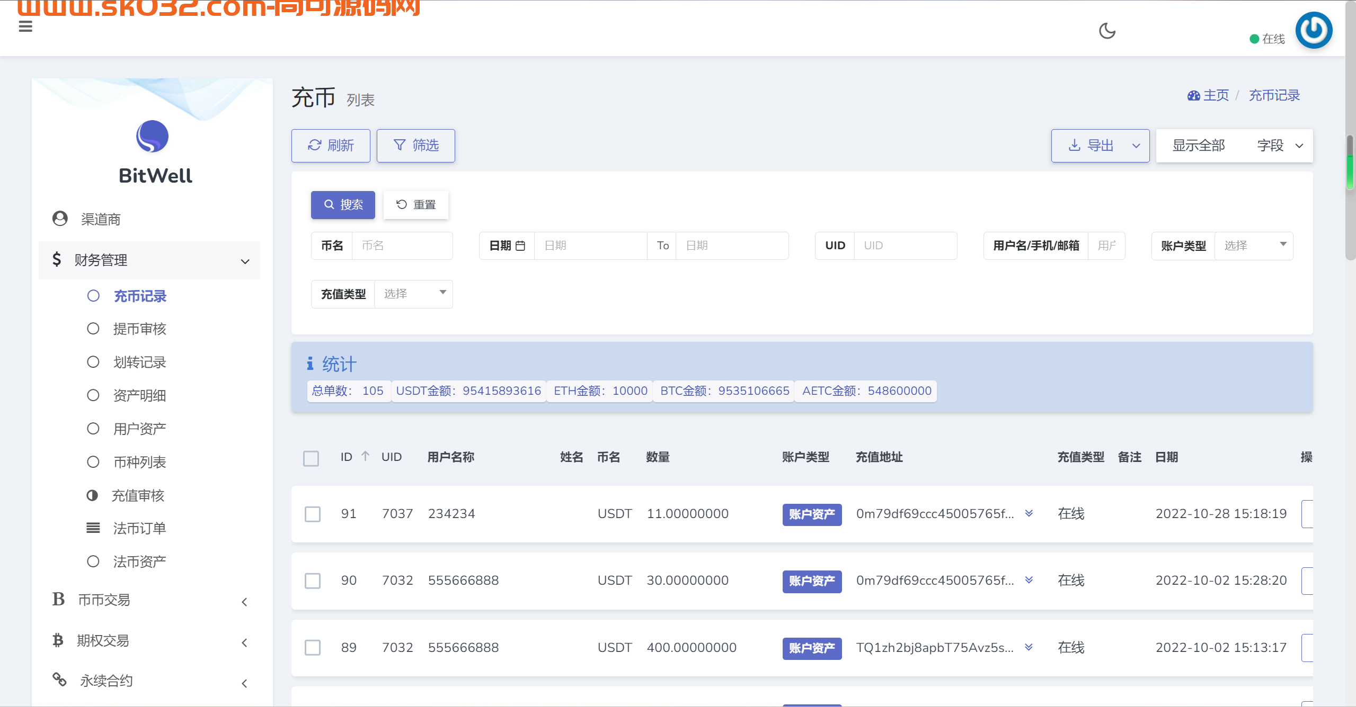
Task: Click the 统计 info icon
Action: pos(310,364)
